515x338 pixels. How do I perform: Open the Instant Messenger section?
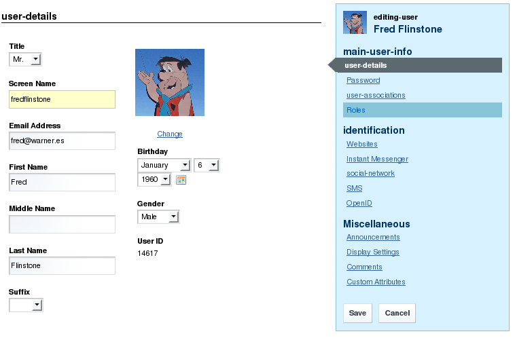pos(377,159)
